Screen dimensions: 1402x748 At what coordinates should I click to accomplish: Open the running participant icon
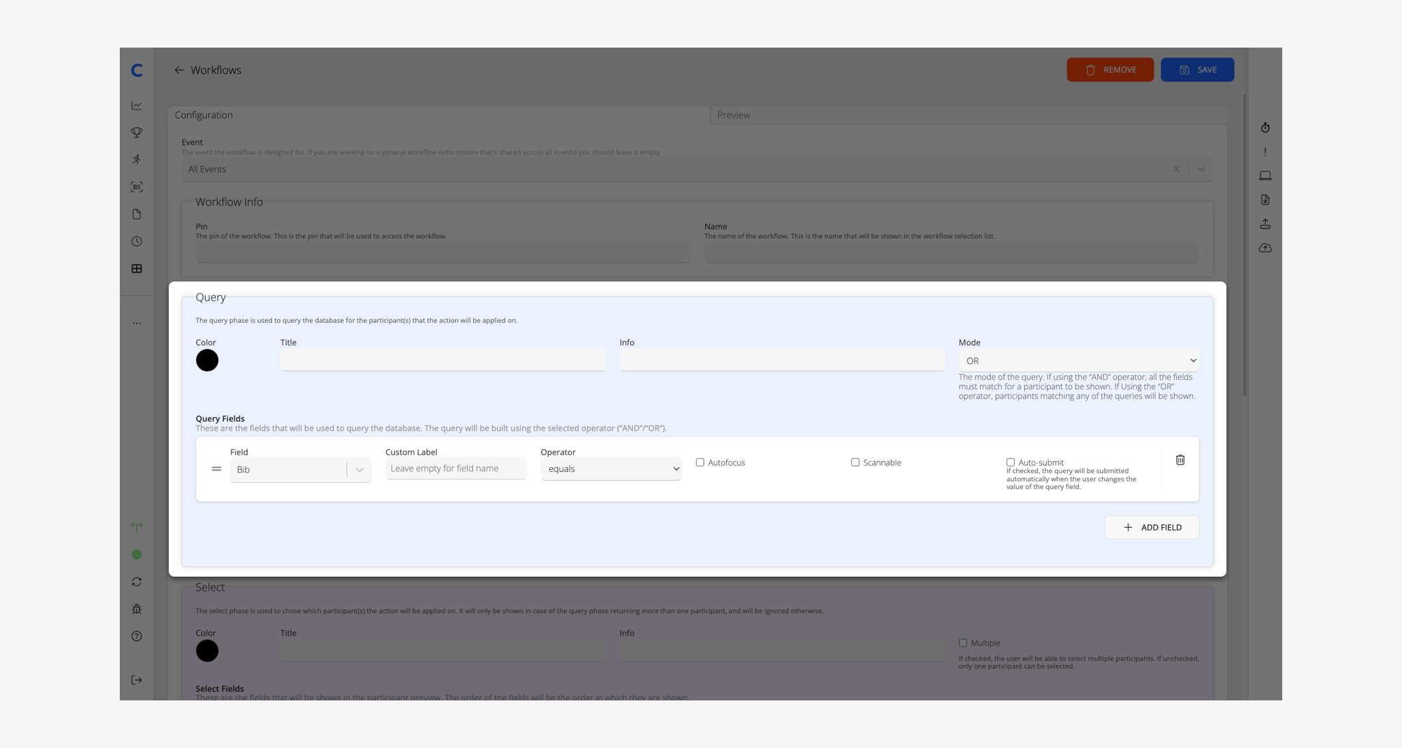click(x=137, y=160)
